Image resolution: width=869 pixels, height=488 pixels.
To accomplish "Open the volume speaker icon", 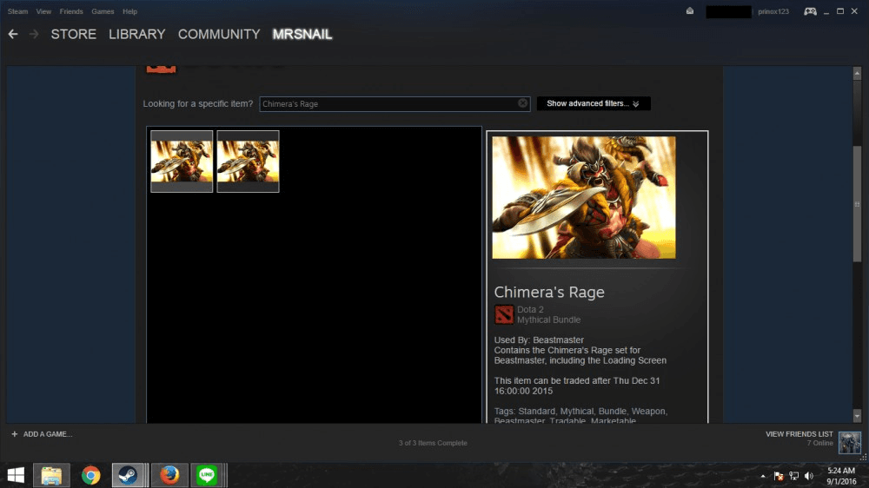I will pos(808,477).
